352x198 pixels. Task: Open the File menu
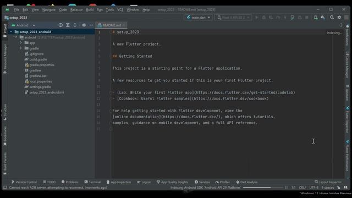(16, 10)
